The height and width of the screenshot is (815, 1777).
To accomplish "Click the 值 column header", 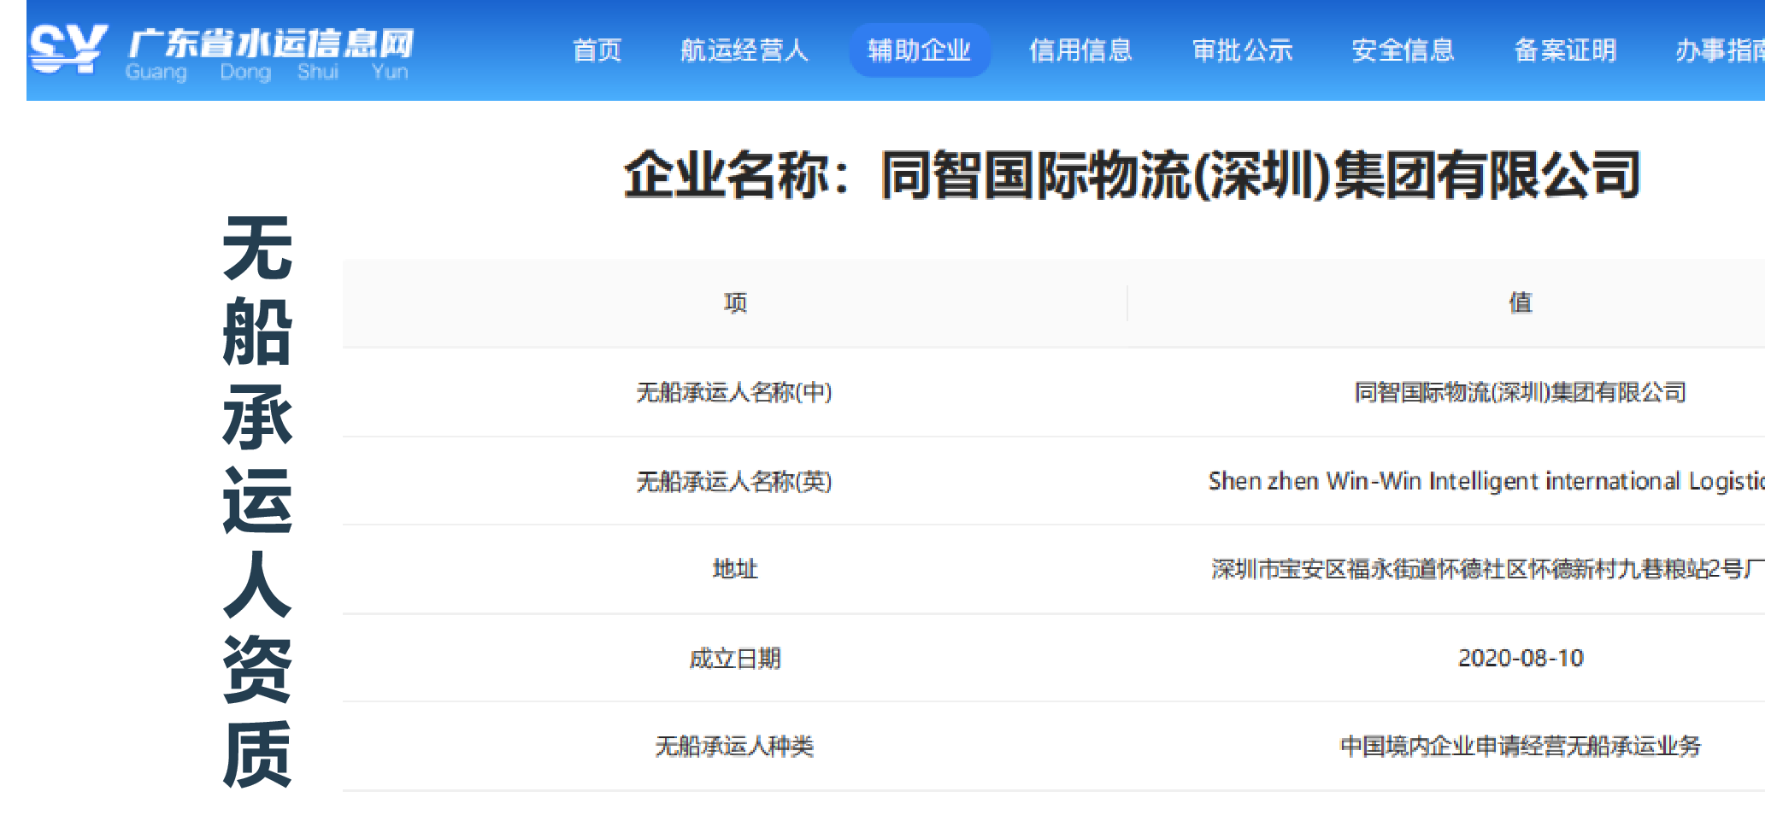I will [x=1521, y=302].
